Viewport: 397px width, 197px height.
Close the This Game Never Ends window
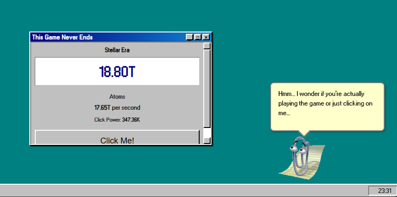(206, 37)
